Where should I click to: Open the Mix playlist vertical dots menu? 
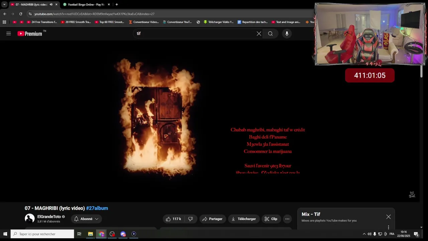389,227
